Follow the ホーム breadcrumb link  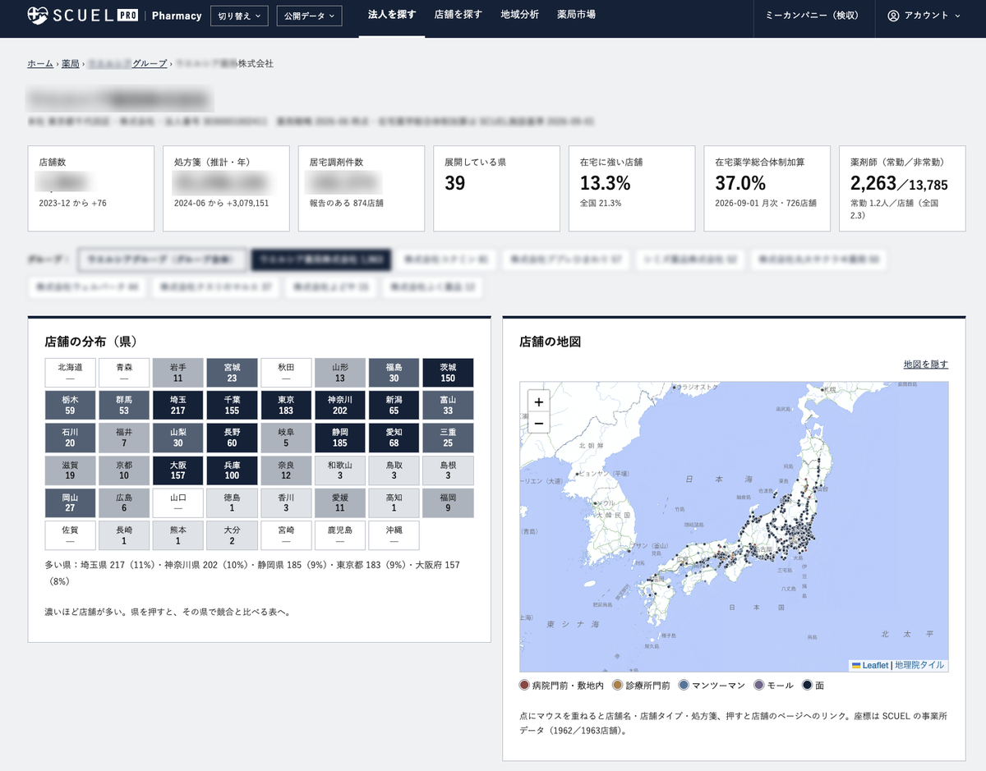[40, 63]
